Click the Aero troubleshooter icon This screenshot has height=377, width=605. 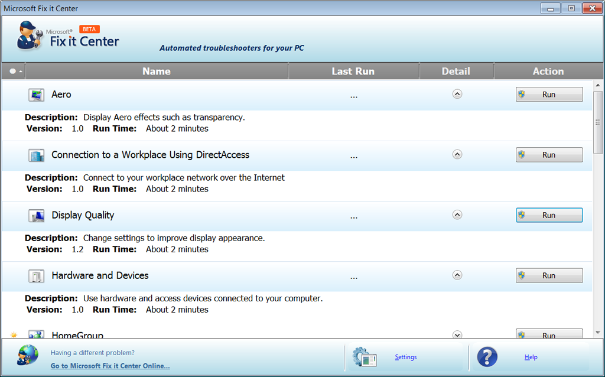tap(36, 95)
